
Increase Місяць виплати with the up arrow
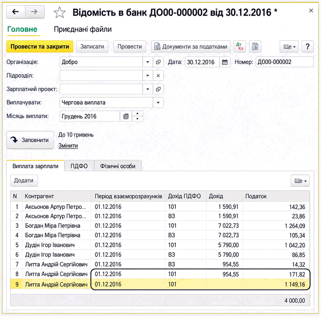pos(137,113)
